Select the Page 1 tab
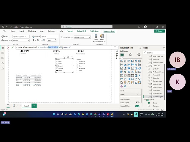 point(26,106)
